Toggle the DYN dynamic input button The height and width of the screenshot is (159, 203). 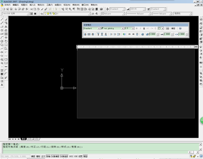click(76, 156)
